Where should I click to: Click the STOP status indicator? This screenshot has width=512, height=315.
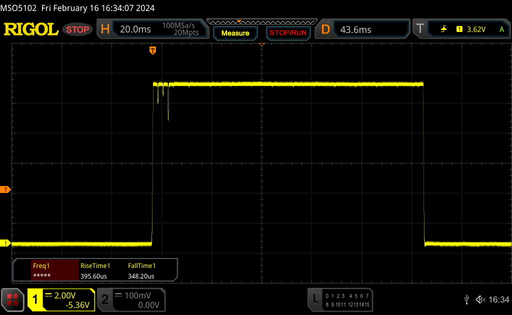pyautogui.click(x=77, y=29)
